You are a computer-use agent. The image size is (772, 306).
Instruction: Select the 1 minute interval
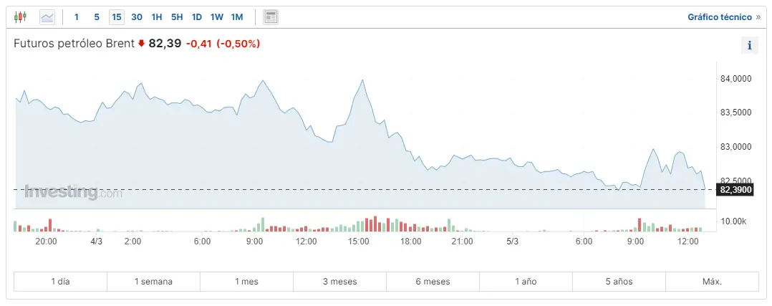coord(77,16)
